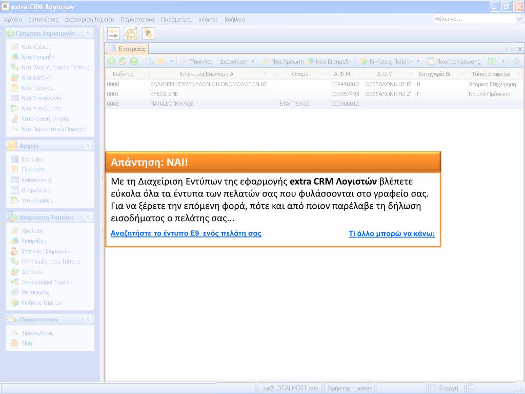Image resolution: width=525 pixels, height=394 pixels.
Task: Click the green refresh icon in Εταιρείες toolbar
Action: point(123,62)
